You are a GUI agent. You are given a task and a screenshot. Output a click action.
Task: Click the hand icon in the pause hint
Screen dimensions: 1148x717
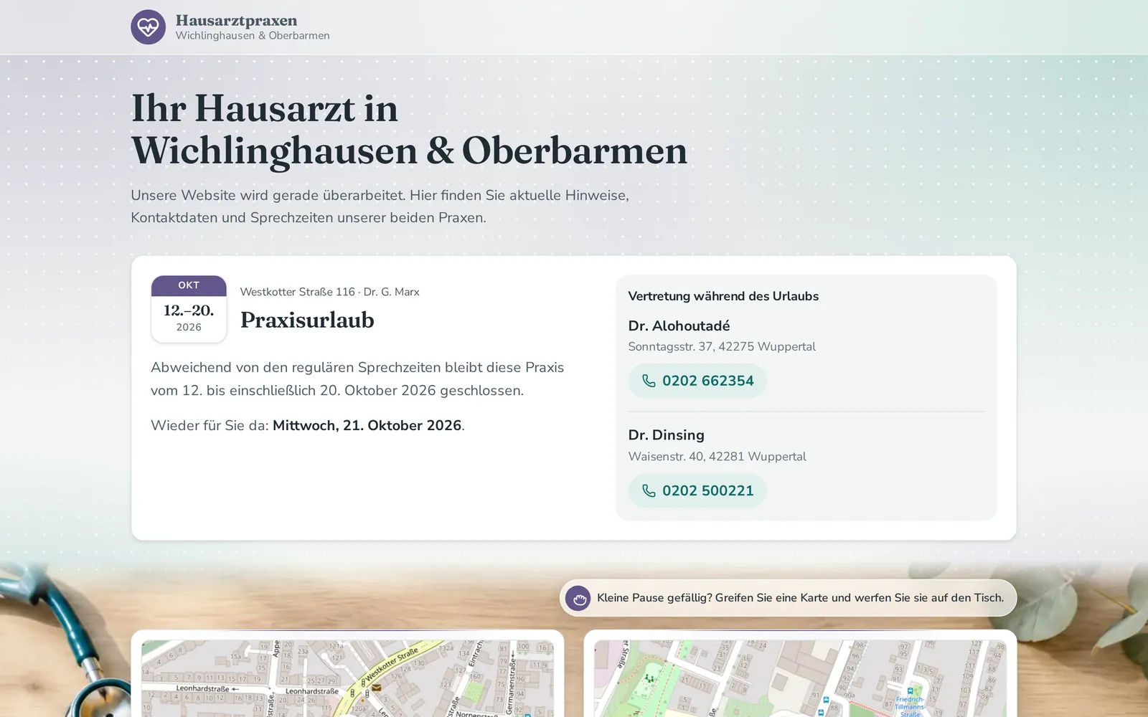pos(578,598)
